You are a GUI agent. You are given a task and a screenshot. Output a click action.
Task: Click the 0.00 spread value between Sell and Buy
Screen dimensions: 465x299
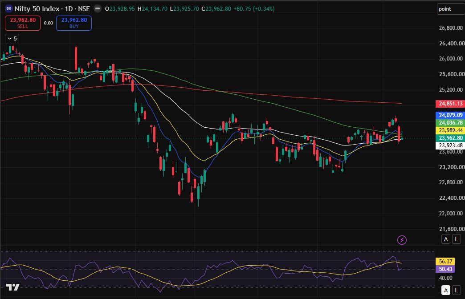click(49, 23)
